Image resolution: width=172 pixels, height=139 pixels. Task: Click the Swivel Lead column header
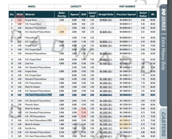coord(92,15)
